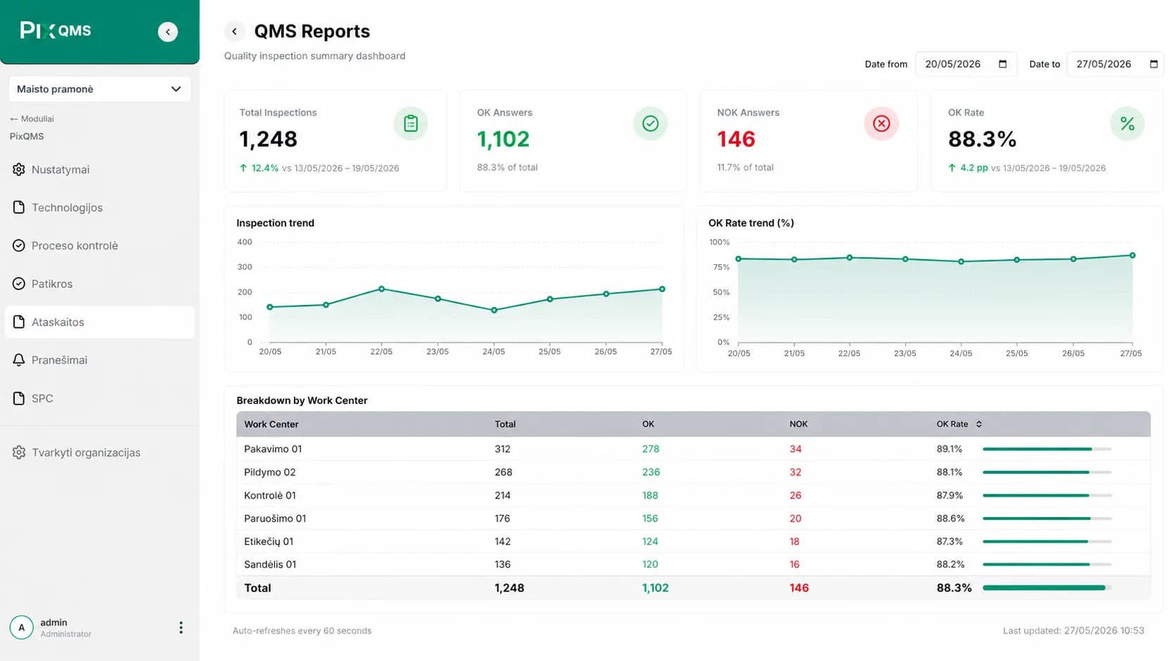The width and height of the screenshot is (1176, 661).
Task: Click the 22/05 point on Inspection trend
Action: 382,289
